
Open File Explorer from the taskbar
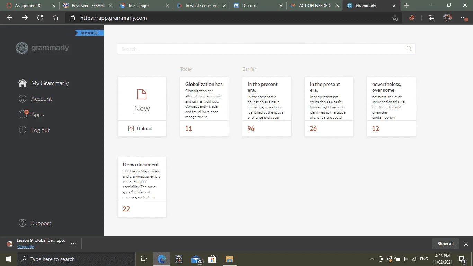[x=229, y=259]
